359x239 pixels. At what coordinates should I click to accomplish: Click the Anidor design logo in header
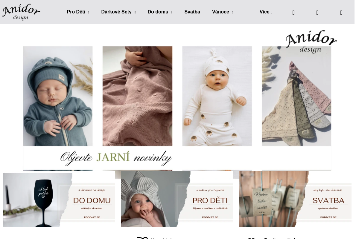pos(21,12)
